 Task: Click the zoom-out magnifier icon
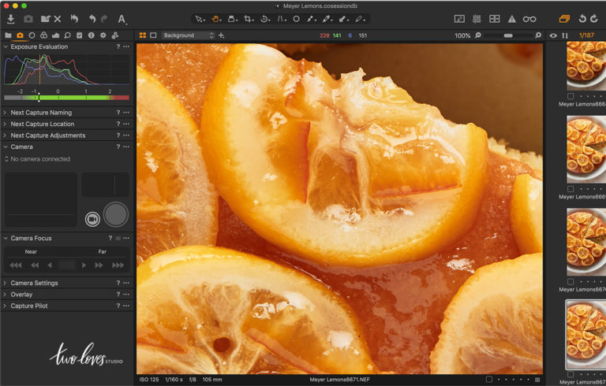coord(478,35)
